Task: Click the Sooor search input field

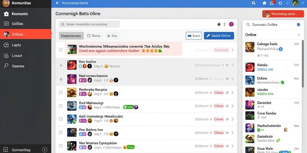Action: click(89, 24)
